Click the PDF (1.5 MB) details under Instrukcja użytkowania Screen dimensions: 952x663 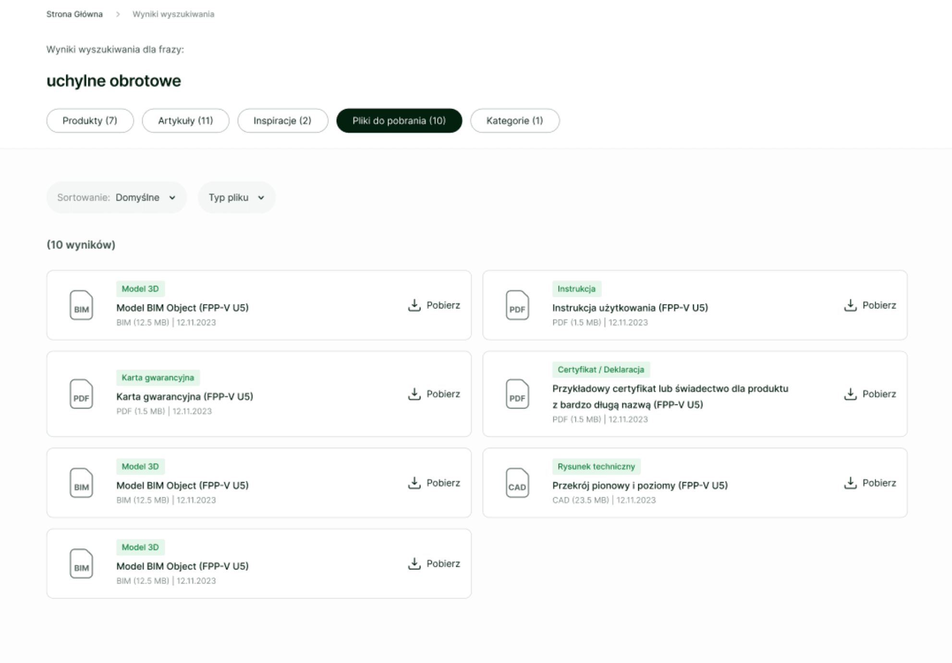pos(600,322)
